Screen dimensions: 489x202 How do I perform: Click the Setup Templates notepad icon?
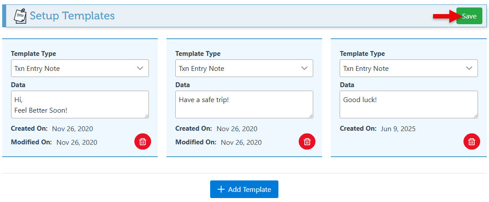pos(20,16)
